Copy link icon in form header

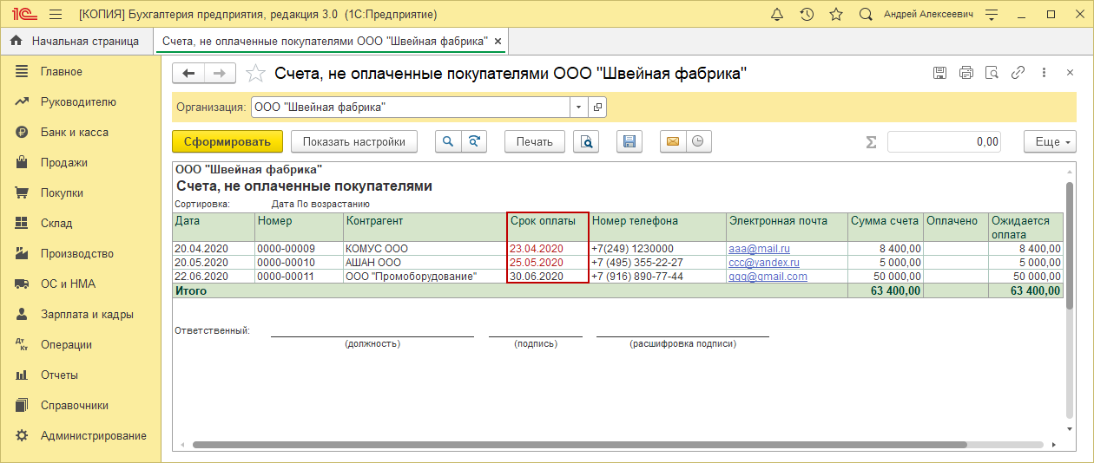pos(1018,74)
